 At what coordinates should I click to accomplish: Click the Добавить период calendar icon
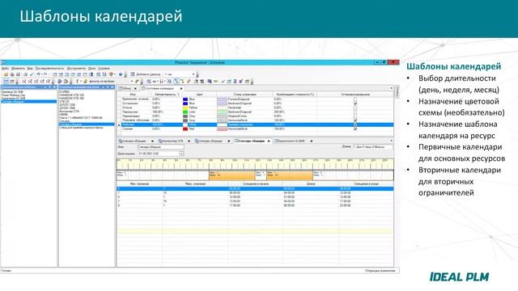(133, 74)
